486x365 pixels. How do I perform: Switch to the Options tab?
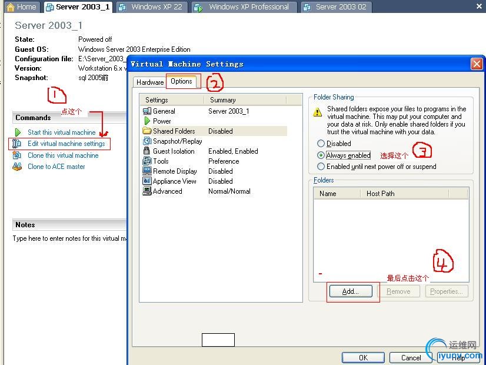[181, 81]
